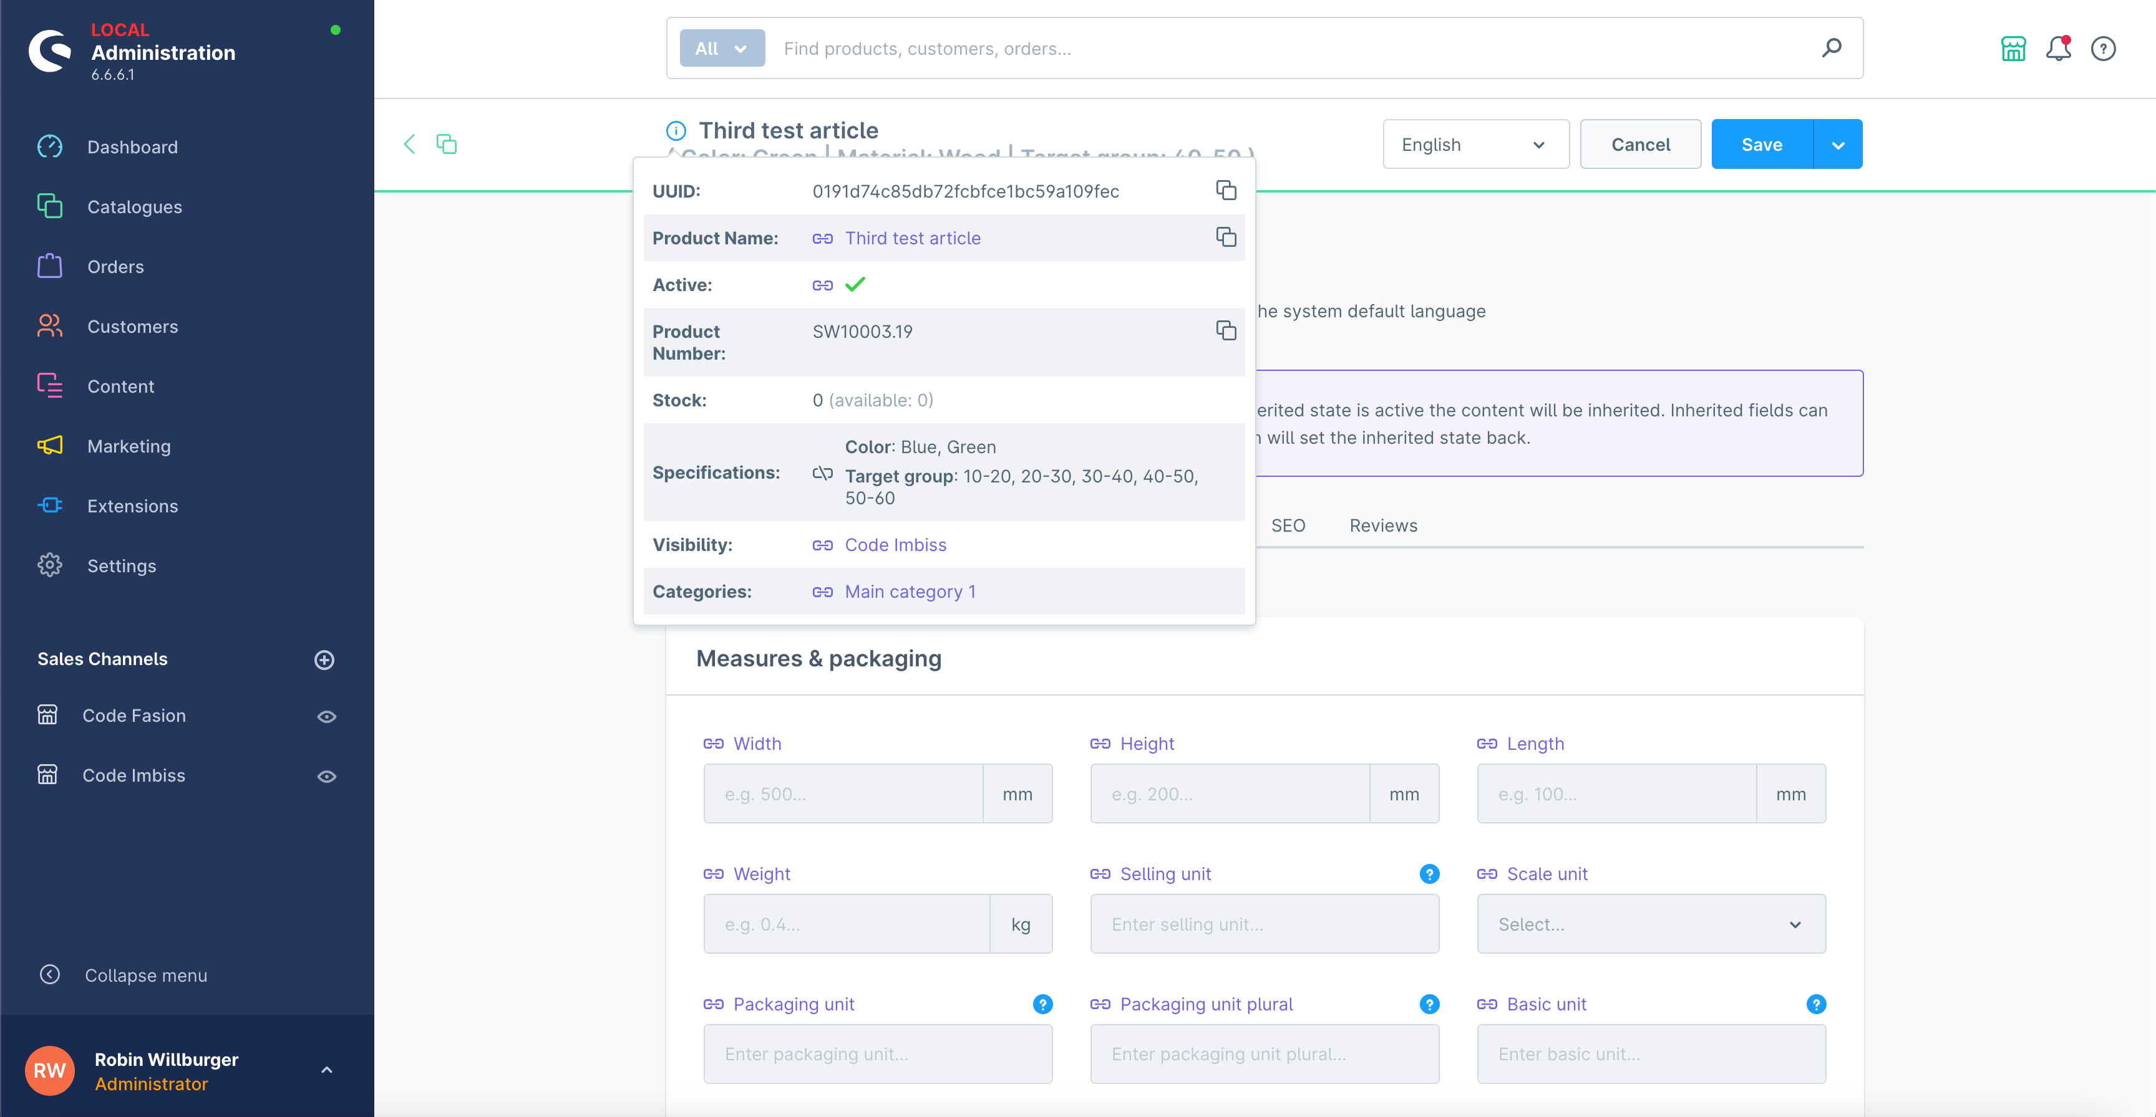The image size is (2156, 1117).
Task: Click inheritance link icon for Product Name
Action: pyautogui.click(x=823, y=238)
